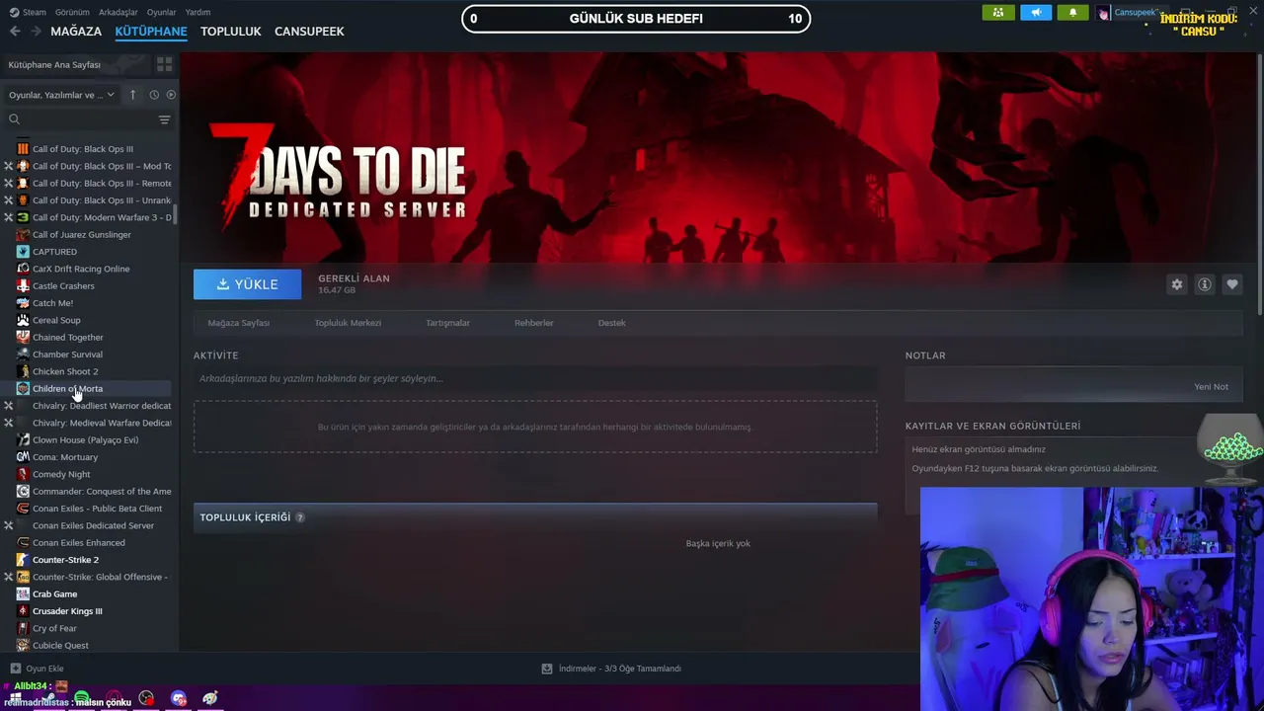Open the Görünüm menu
The height and width of the screenshot is (711, 1264).
72,12
